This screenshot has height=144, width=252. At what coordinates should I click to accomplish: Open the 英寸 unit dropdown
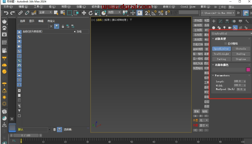click(204, 125)
